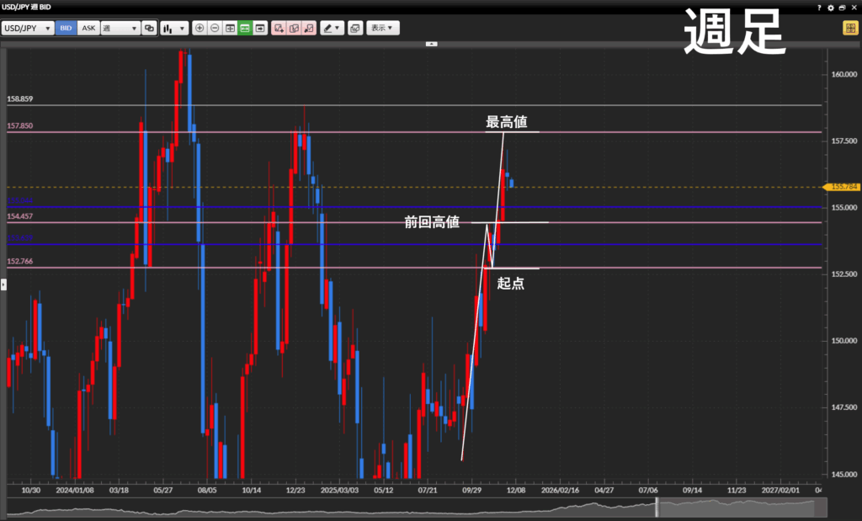Open the USD/JPY currency pair dropdown

click(x=28, y=28)
